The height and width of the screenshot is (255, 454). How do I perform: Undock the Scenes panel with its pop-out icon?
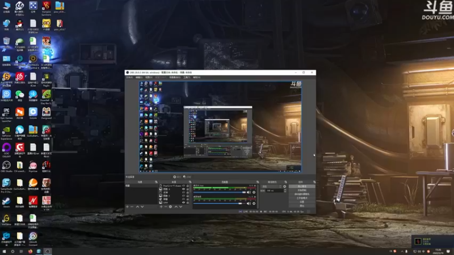point(157,182)
